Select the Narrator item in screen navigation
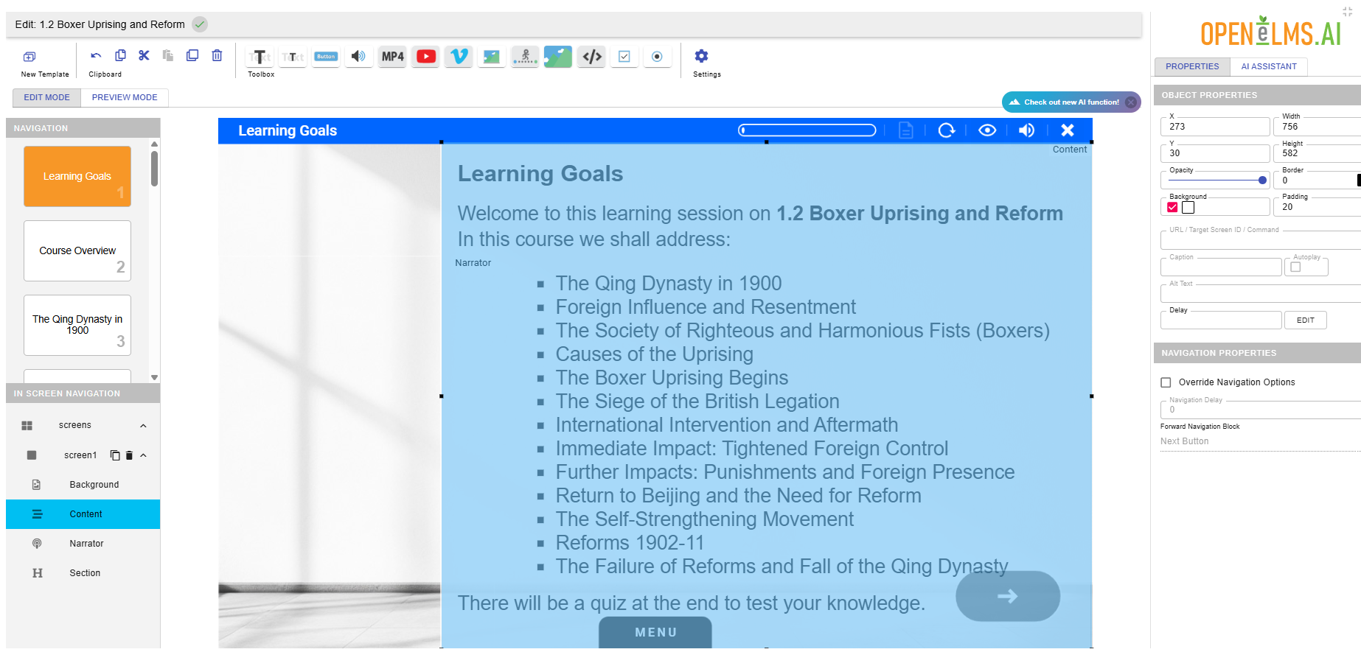1361x652 pixels. point(83,544)
